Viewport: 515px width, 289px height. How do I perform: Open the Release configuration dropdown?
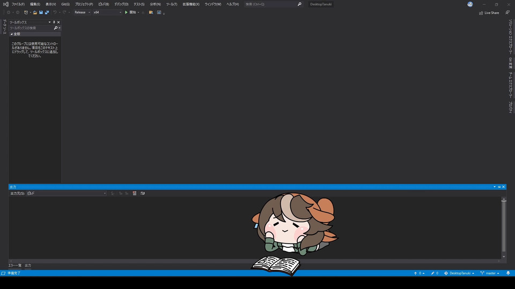click(82, 12)
